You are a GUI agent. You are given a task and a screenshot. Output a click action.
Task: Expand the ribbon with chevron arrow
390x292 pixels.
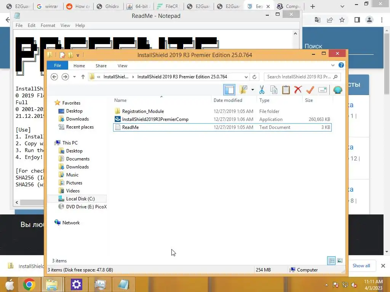[333, 65]
